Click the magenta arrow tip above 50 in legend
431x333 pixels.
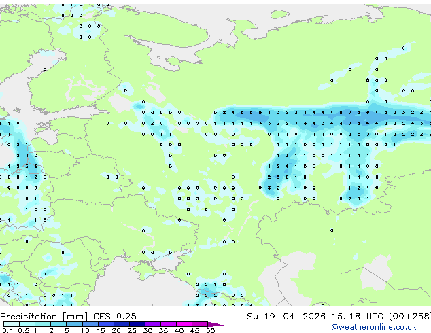pyautogui.click(x=215, y=325)
